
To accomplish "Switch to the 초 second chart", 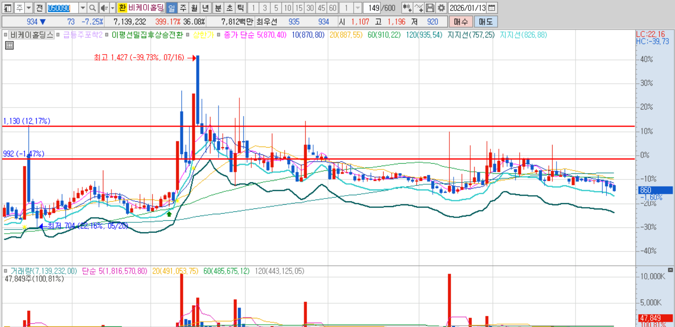I will tap(229, 8).
